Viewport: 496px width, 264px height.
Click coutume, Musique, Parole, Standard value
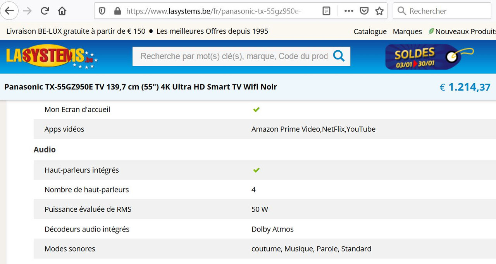point(311,249)
